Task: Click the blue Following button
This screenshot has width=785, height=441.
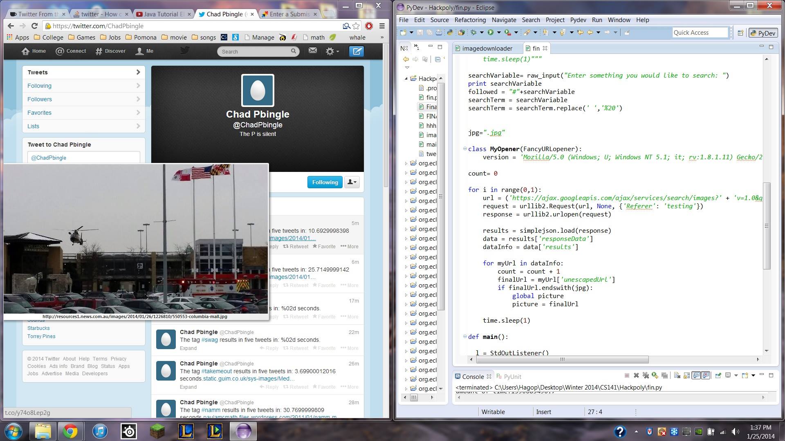Action: click(x=325, y=182)
